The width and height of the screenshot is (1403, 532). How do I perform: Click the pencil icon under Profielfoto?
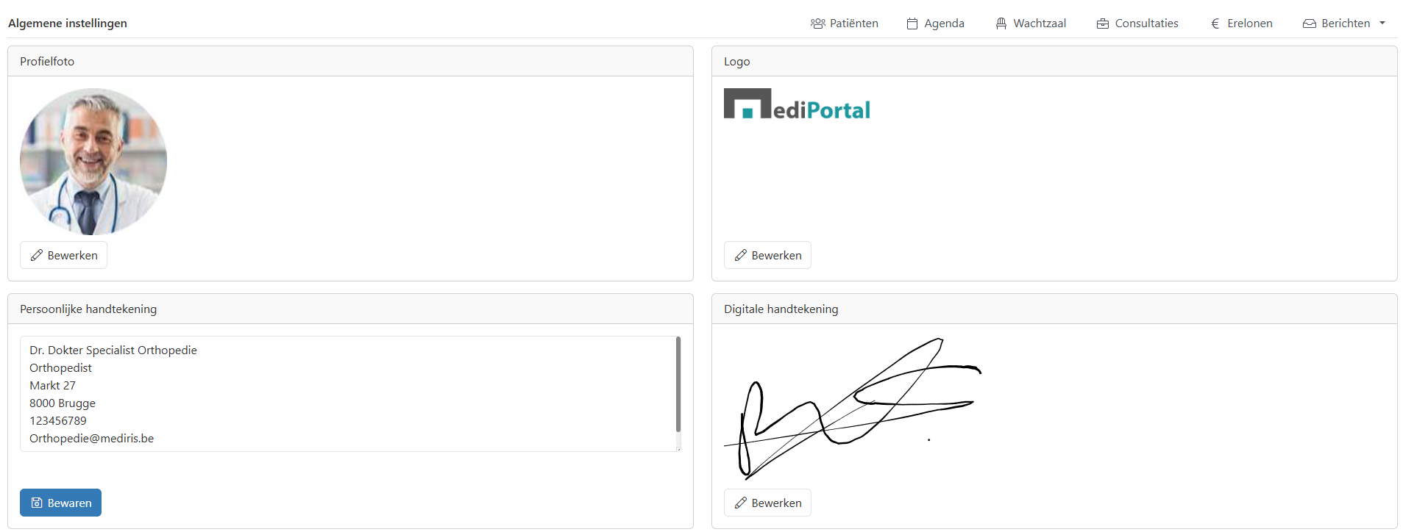(37, 255)
